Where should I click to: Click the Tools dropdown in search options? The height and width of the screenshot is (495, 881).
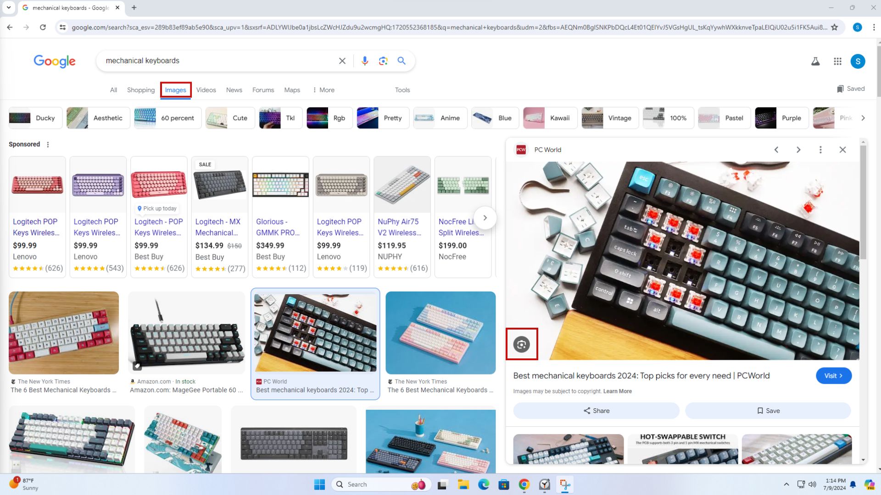click(402, 89)
